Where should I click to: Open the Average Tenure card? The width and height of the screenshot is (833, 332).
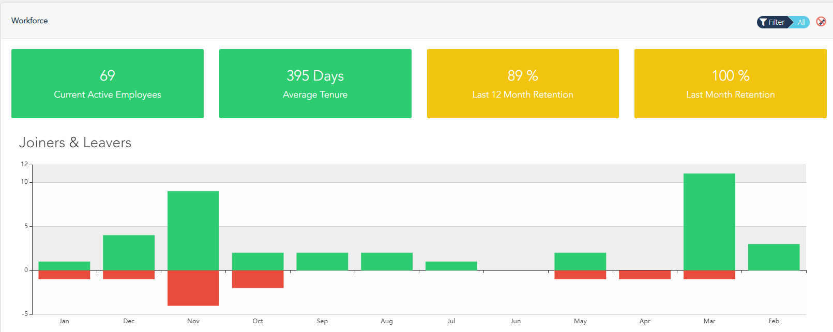pos(315,84)
